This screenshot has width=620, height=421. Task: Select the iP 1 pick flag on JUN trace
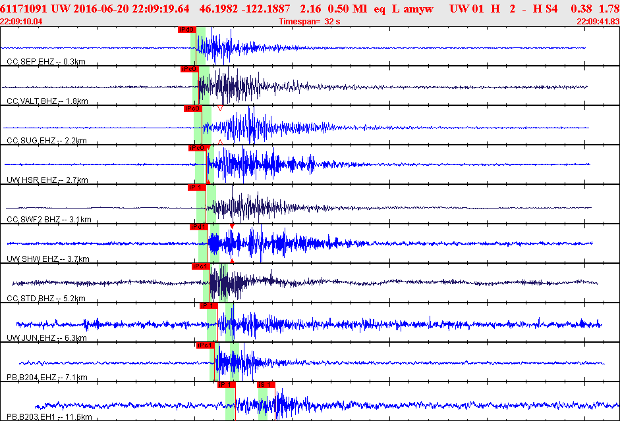209,306
